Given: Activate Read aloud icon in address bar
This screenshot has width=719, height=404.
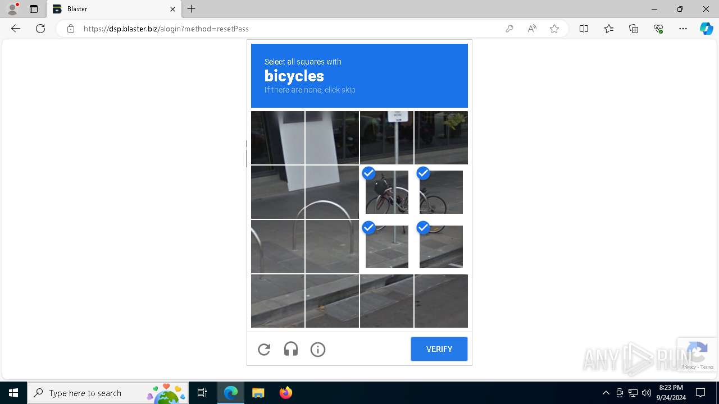Looking at the screenshot, I should pos(532,29).
